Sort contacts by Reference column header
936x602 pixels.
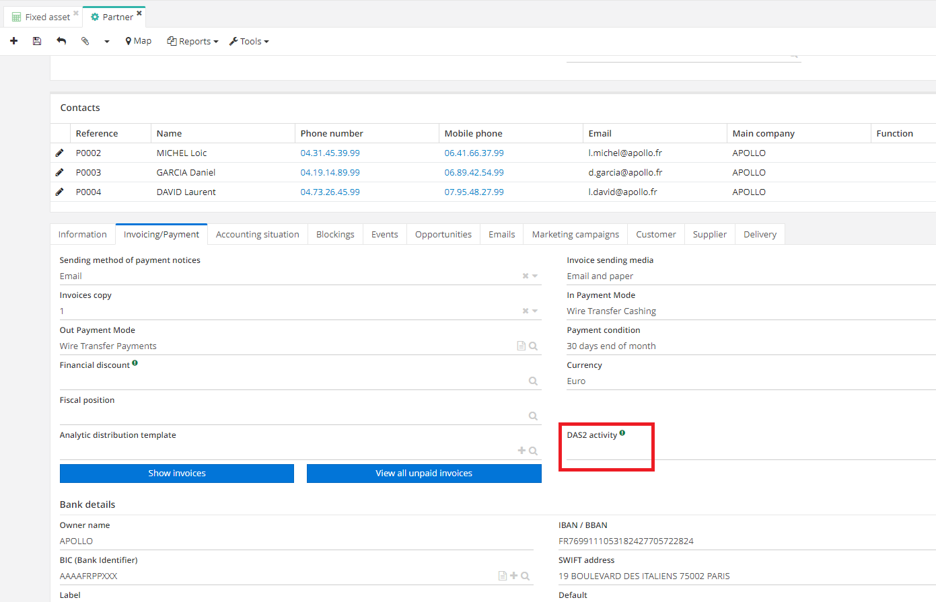click(110, 133)
